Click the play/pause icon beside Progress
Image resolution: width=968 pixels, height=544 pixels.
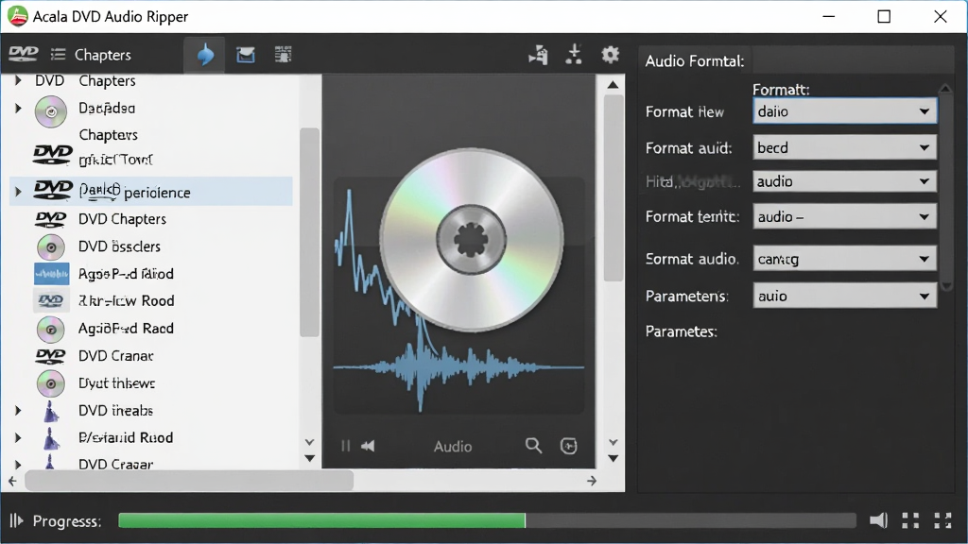tap(16, 520)
